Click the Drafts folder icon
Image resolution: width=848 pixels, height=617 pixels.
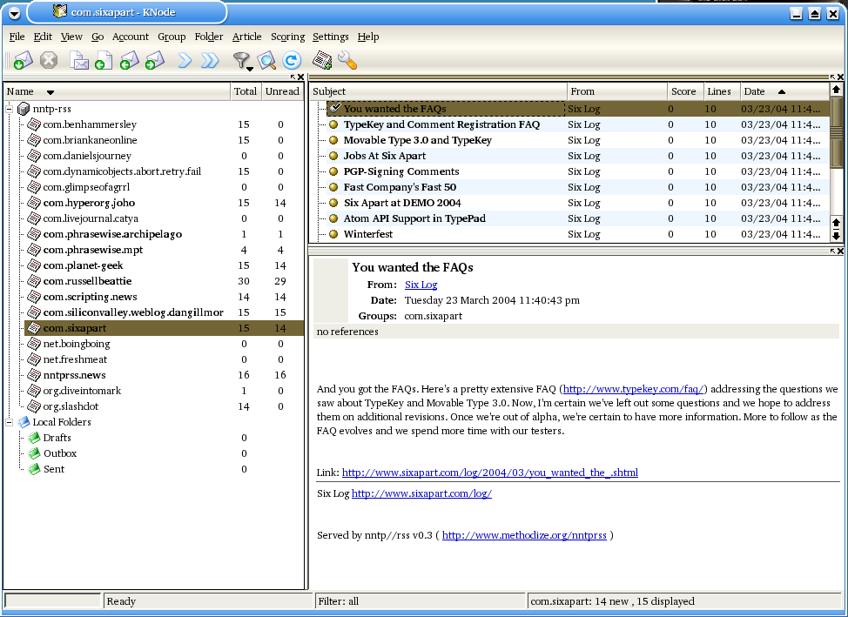(x=34, y=438)
